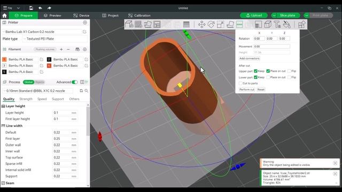342x192 pixels.
Task: Click the Add plate grid icon
Action: (x=138, y=25)
